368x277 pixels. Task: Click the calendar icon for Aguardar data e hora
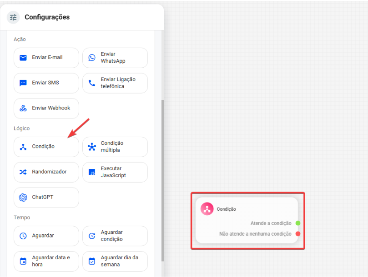click(23, 261)
